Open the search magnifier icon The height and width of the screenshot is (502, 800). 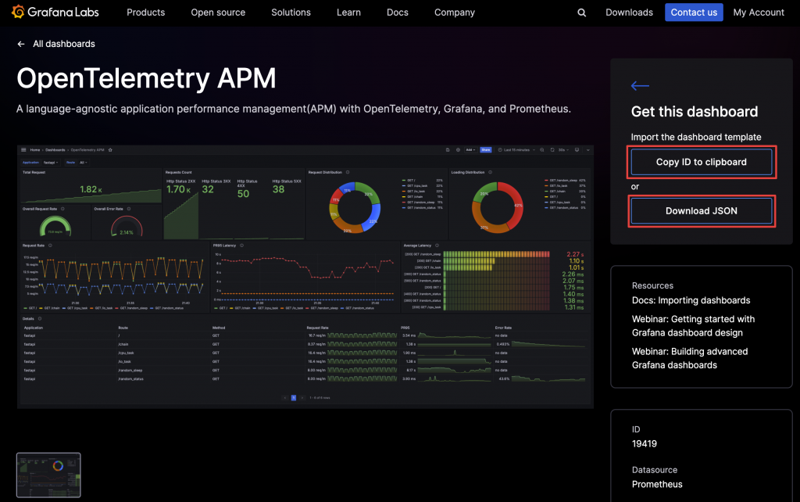(x=581, y=13)
